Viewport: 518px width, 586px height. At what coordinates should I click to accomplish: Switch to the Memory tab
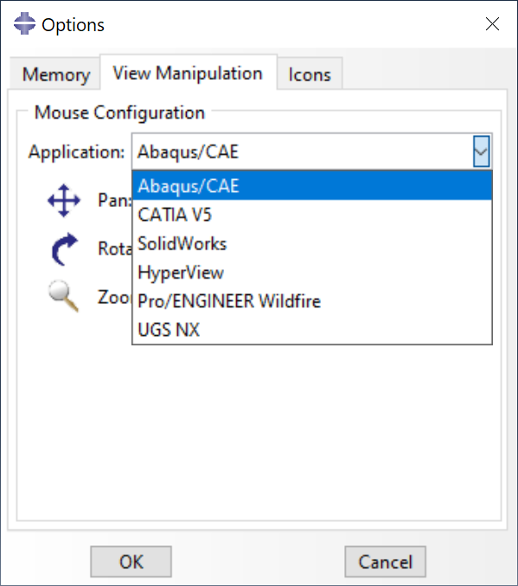pos(55,74)
